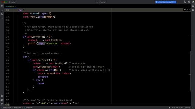195x109 pixels.
Task: Run the TinyGo Flash configuration
Action: point(165,2)
